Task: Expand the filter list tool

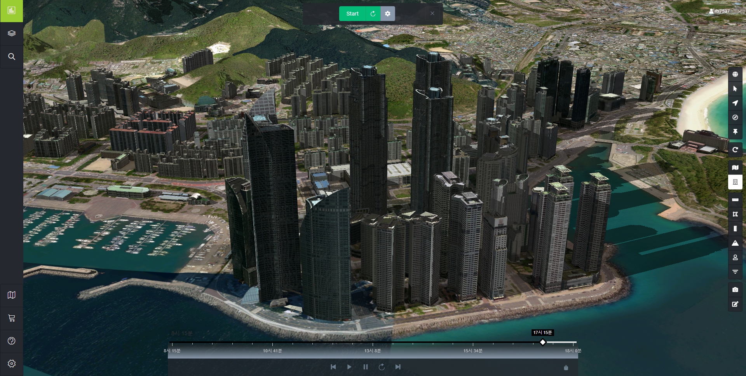Action: pyautogui.click(x=735, y=272)
